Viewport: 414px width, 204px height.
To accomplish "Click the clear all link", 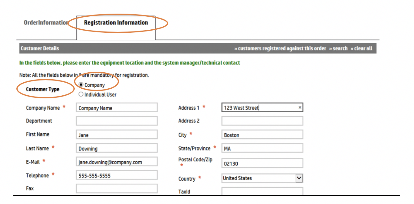I will click(361, 48).
